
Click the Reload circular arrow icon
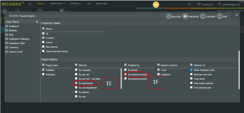(x=169, y=16)
